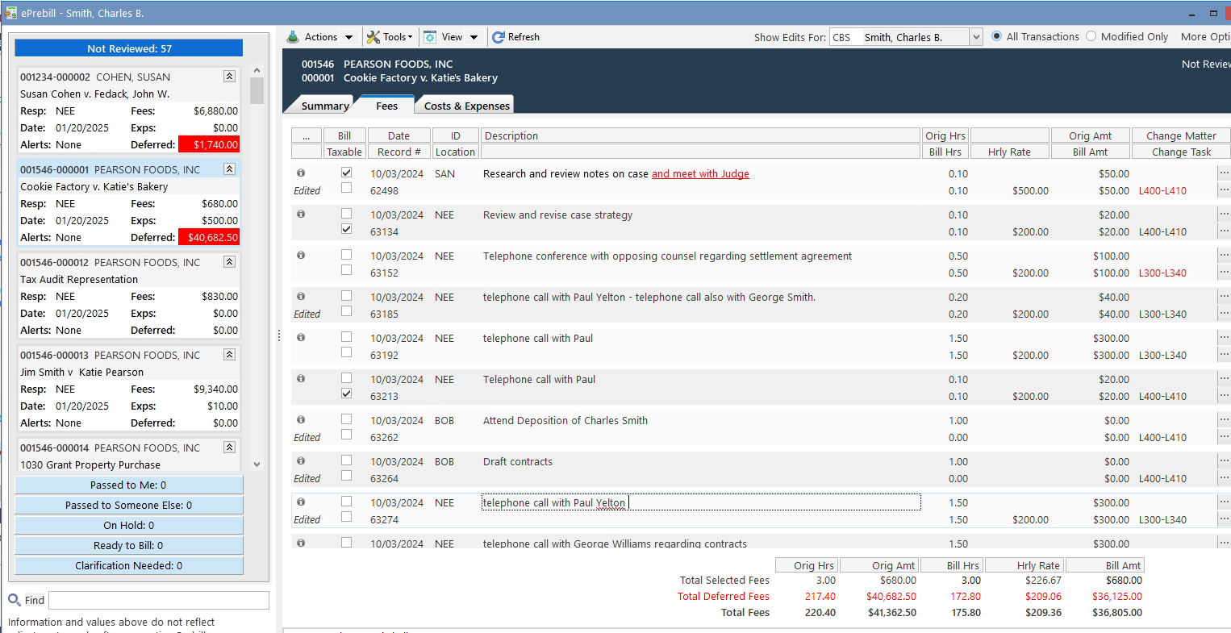Open the View dropdown arrow
Image resolution: width=1231 pixels, height=633 pixels.
(474, 36)
